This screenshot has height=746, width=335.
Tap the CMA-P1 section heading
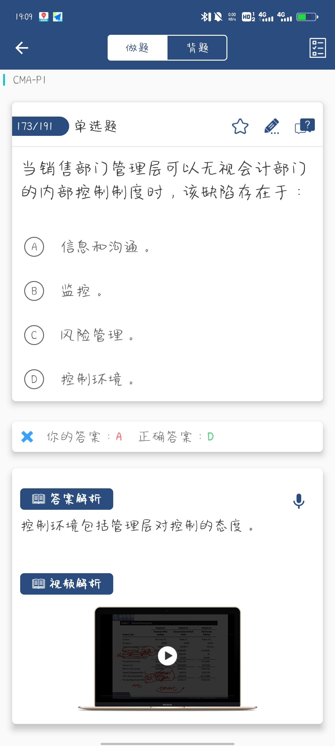click(29, 80)
